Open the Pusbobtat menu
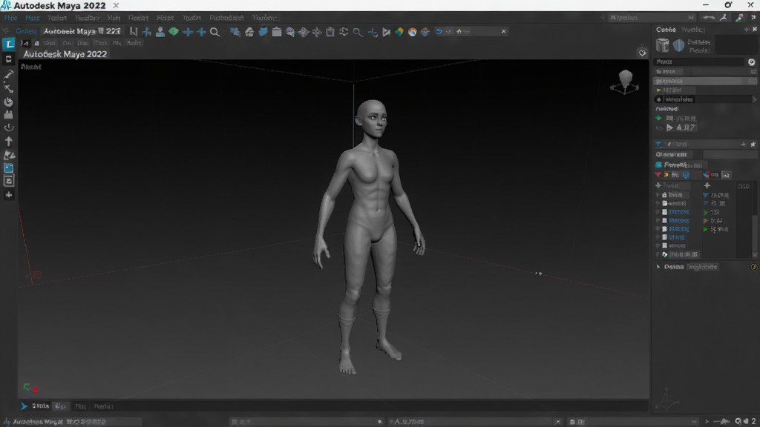Screen dimensions: 760x427 226,18
